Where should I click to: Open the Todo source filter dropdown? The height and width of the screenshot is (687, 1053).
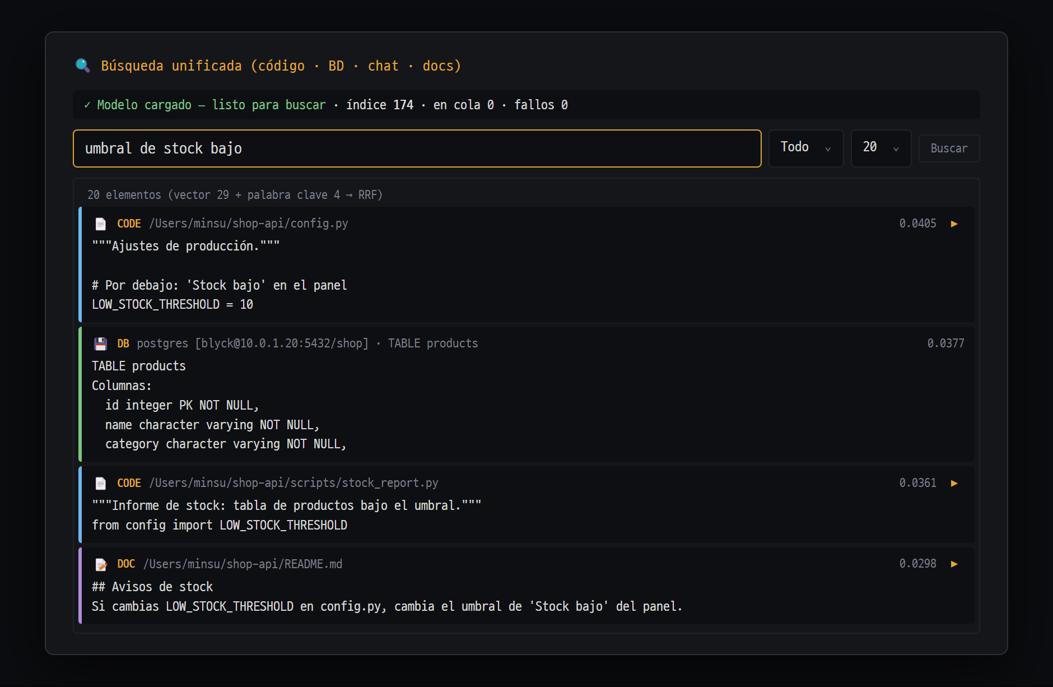(x=806, y=148)
